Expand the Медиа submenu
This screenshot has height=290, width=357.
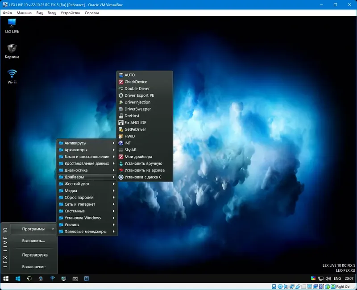87,191
